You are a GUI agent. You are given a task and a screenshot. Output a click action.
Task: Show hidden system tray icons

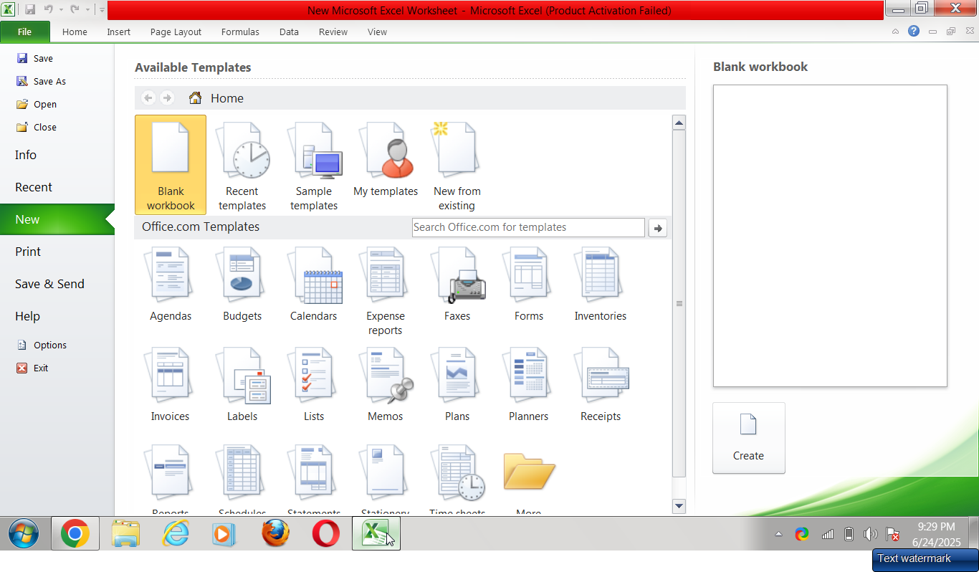point(778,534)
